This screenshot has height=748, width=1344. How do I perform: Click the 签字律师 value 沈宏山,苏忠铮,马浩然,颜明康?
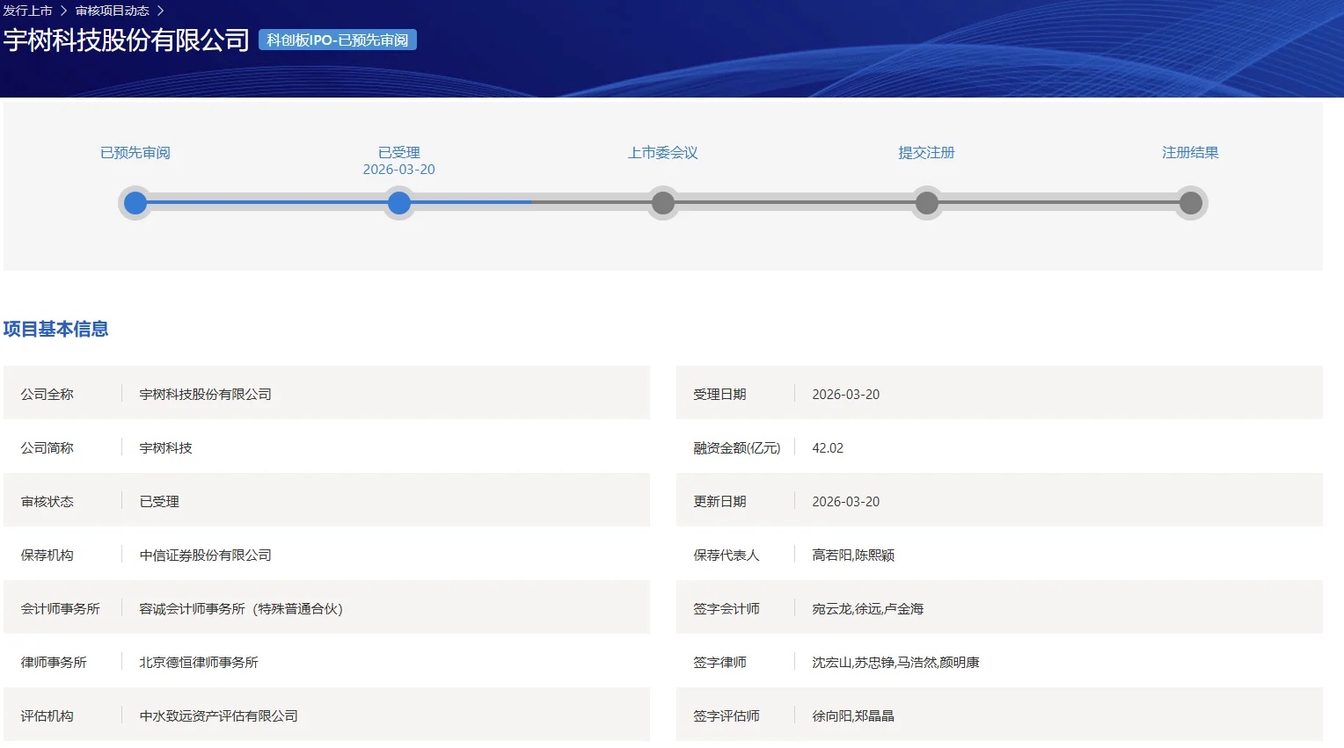tap(896, 663)
